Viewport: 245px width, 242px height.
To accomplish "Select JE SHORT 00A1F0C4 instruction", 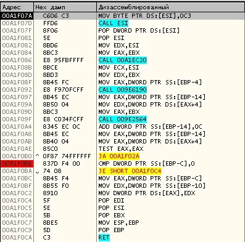I will [x=130, y=171].
